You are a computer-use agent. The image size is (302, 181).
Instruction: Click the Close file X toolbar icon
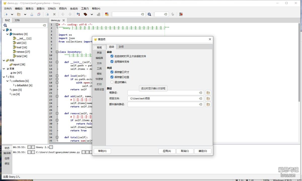(x=54, y=14)
